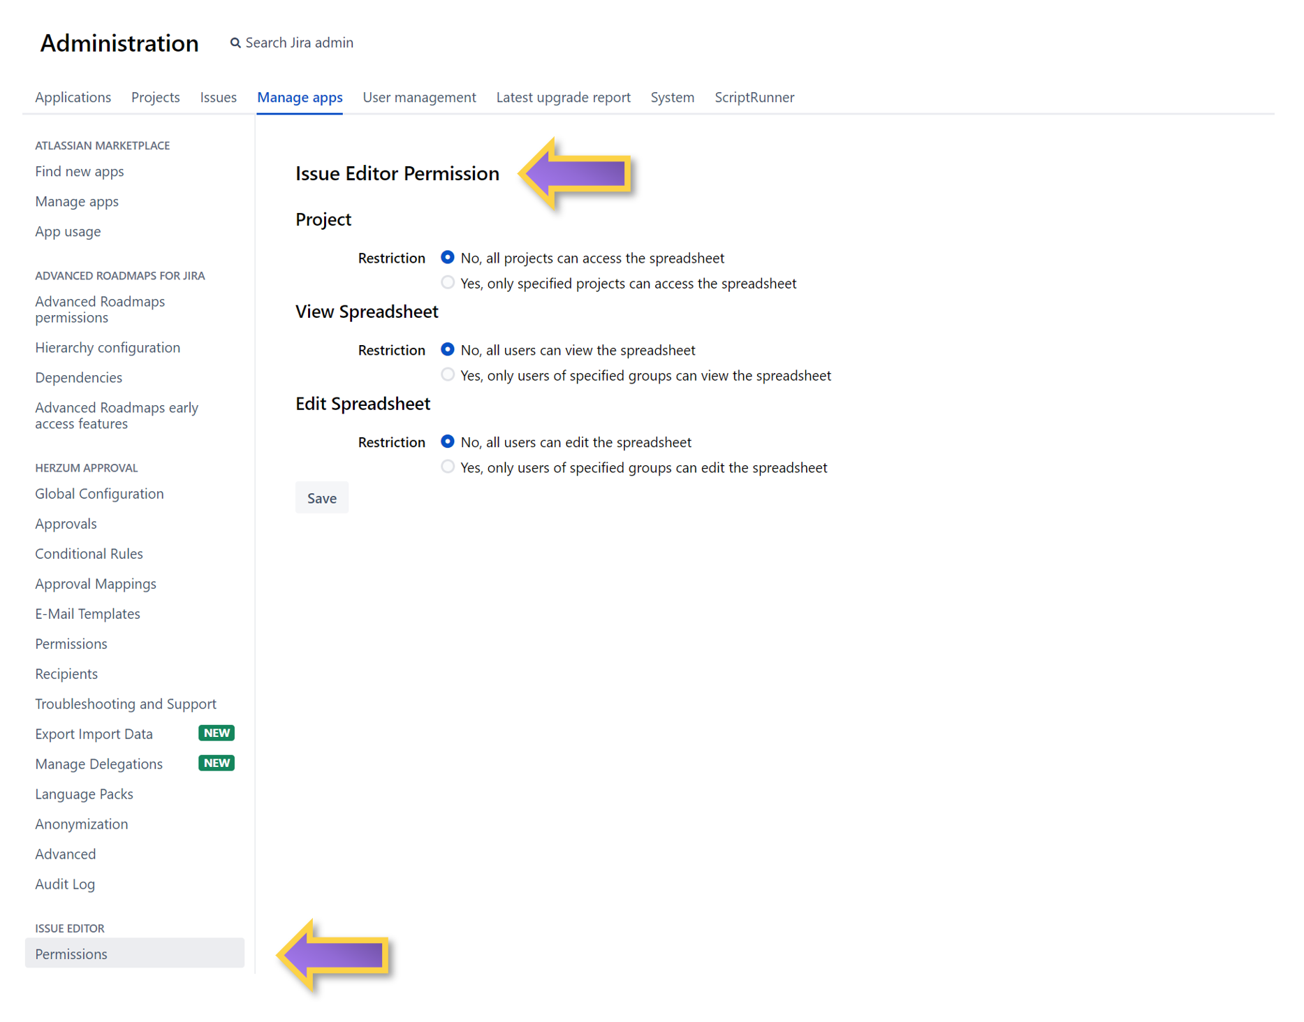Screen dimensions: 1304x1022
Task: Open Troubleshooting and Support page
Action: point(126,703)
